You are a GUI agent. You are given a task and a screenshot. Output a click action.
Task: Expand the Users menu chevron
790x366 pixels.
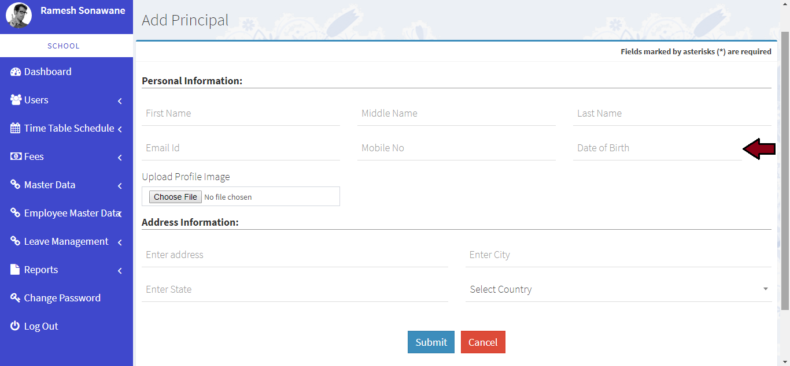[120, 101]
